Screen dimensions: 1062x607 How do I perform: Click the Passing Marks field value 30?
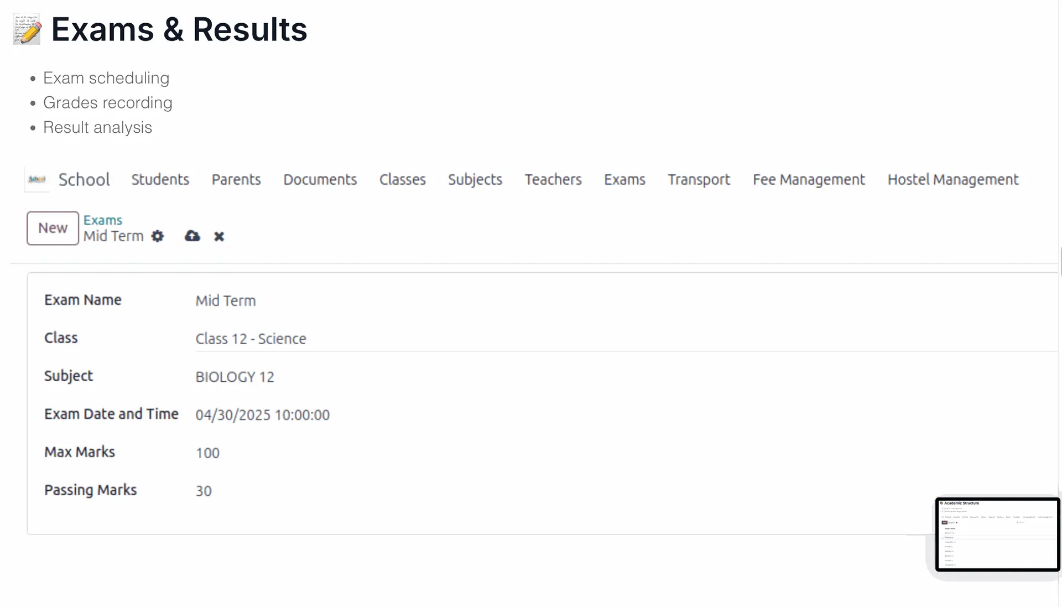[204, 491]
